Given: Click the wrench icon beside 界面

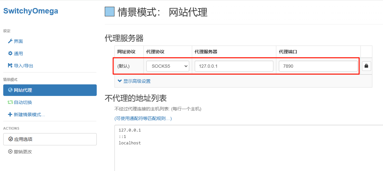Looking at the screenshot, I should click(10, 41).
